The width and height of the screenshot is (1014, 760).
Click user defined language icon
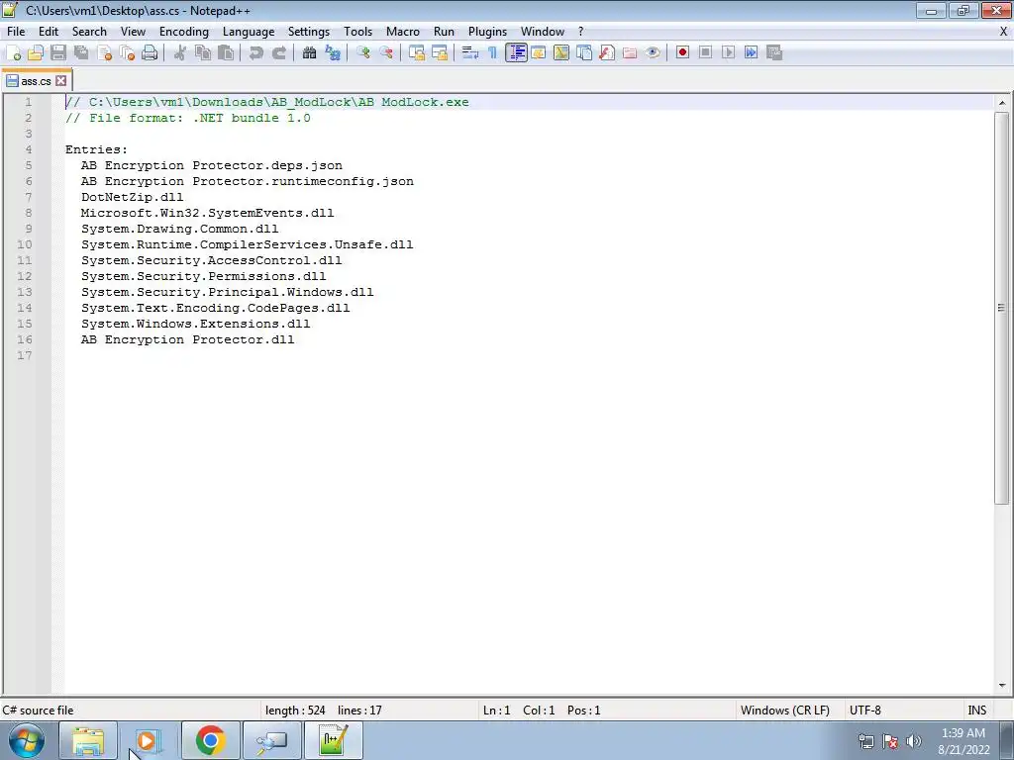tap(538, 53)
